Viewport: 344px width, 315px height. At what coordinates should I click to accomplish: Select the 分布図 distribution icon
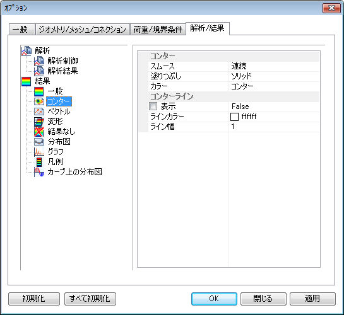coord(39,142)
